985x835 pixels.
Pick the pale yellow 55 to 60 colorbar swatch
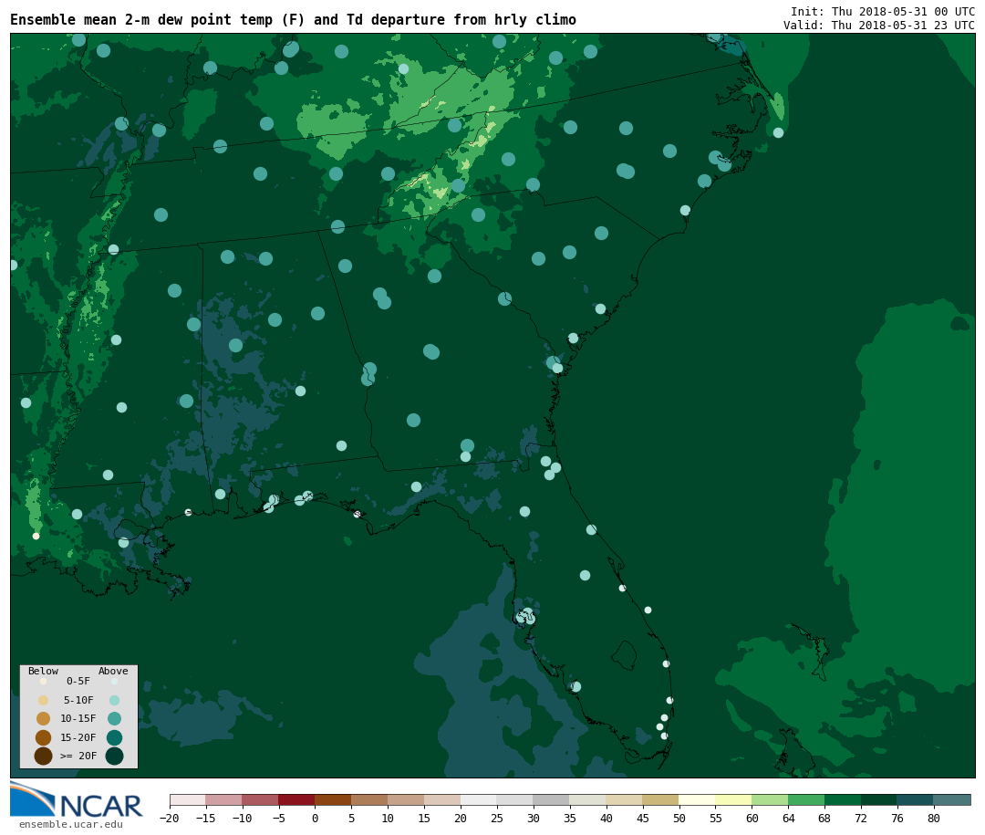[733, 799]
